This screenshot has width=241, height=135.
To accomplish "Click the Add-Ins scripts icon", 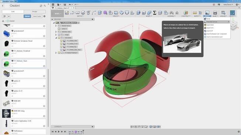I will tap(223, 13).
